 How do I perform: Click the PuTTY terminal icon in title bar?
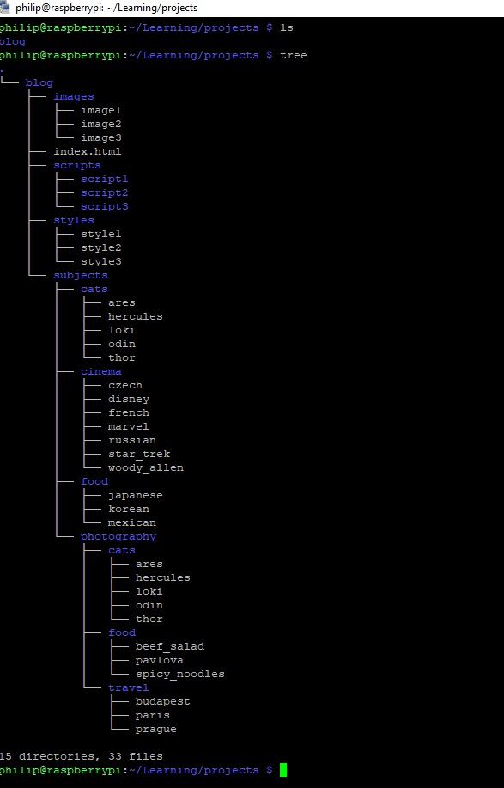click(x=3, y=8)
